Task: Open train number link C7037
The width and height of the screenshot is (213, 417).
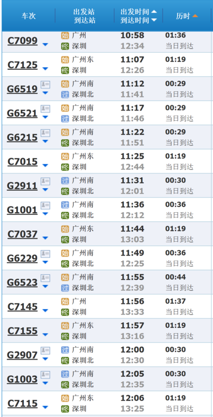Action: point(22,234)
